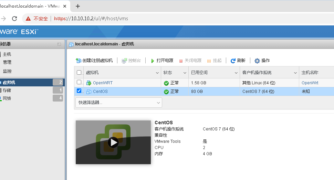This screenshot has width=334, height=180.
Task: Open 状态 column dropdown arrow
Action: click(185, 73)
